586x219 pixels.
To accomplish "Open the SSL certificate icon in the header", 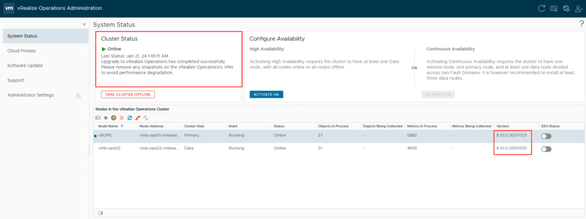I will click(x=553, y=8).
